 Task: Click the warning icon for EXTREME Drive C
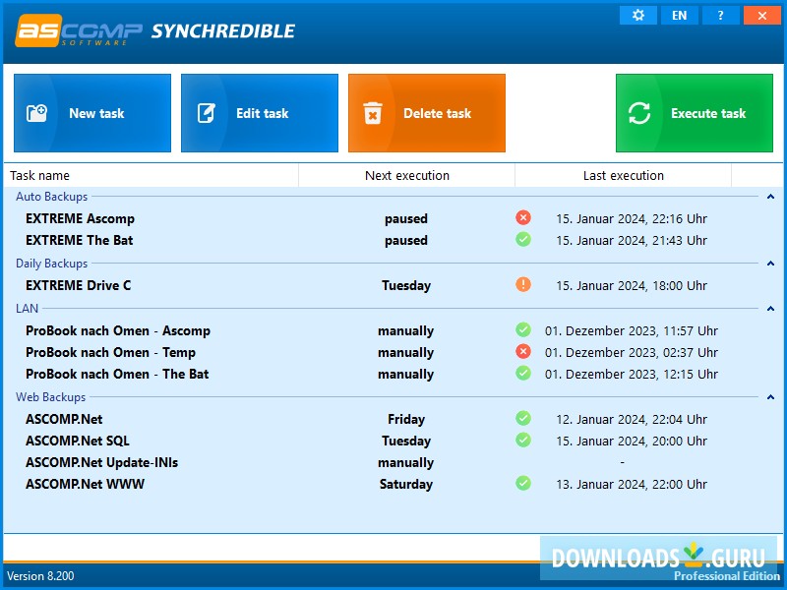coord(523,285)
